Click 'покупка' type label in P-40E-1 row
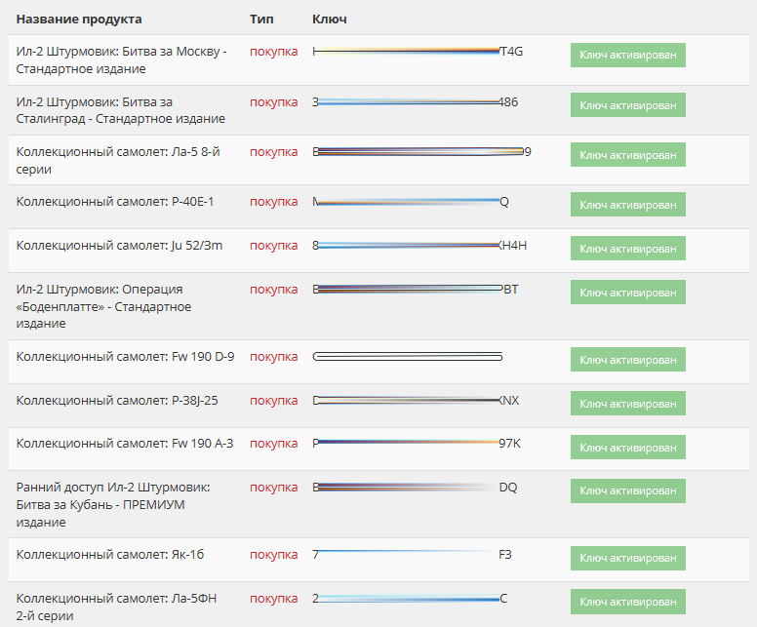This screenshot has height=627, width=757. coord(273,202)
